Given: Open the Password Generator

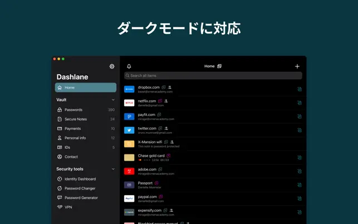Looking at the screenshot, I should coord(86,198).
